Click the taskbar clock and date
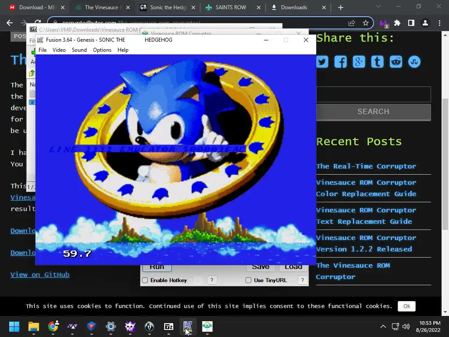 tap(428, 326)
